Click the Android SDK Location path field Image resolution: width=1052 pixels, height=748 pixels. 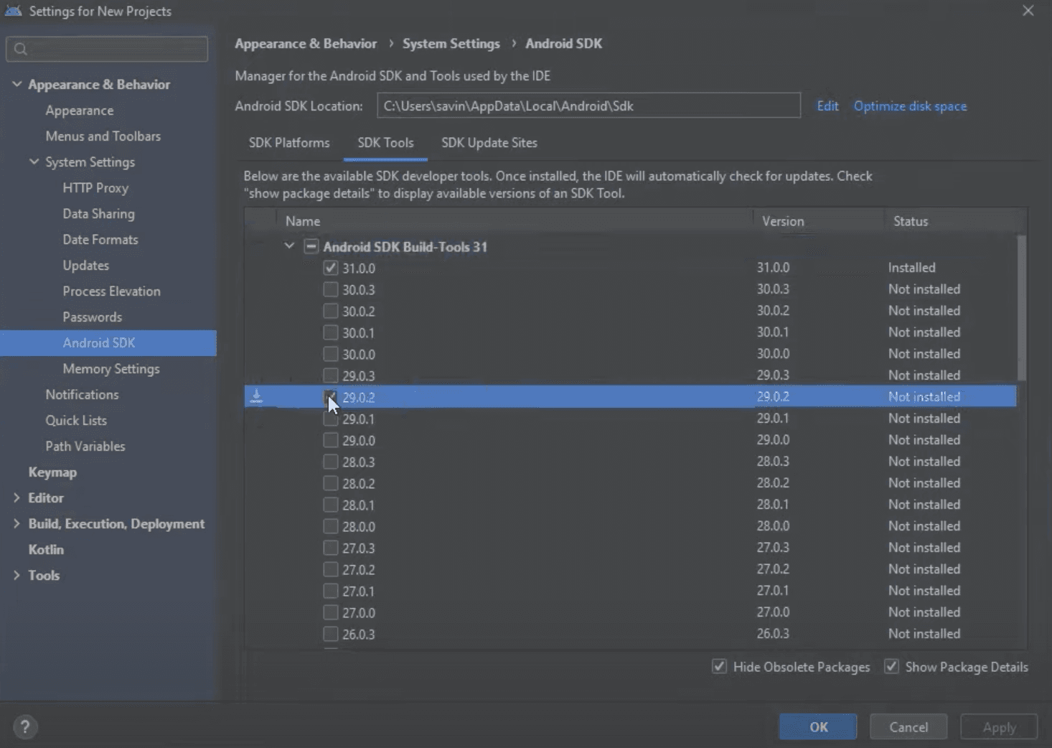588,106
